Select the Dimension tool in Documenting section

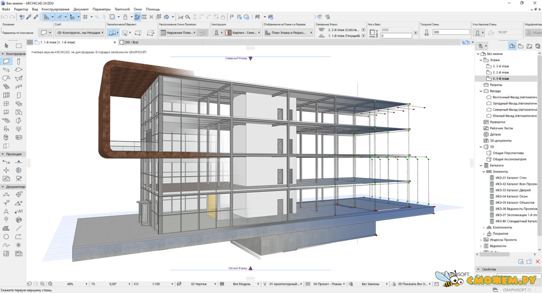pos(6,194)
